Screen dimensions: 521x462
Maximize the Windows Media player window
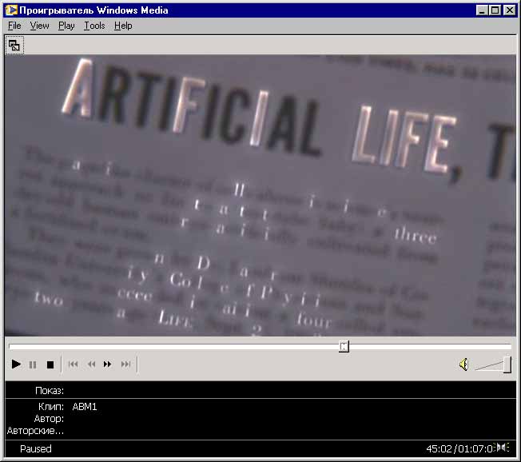(x=496, y=10)
